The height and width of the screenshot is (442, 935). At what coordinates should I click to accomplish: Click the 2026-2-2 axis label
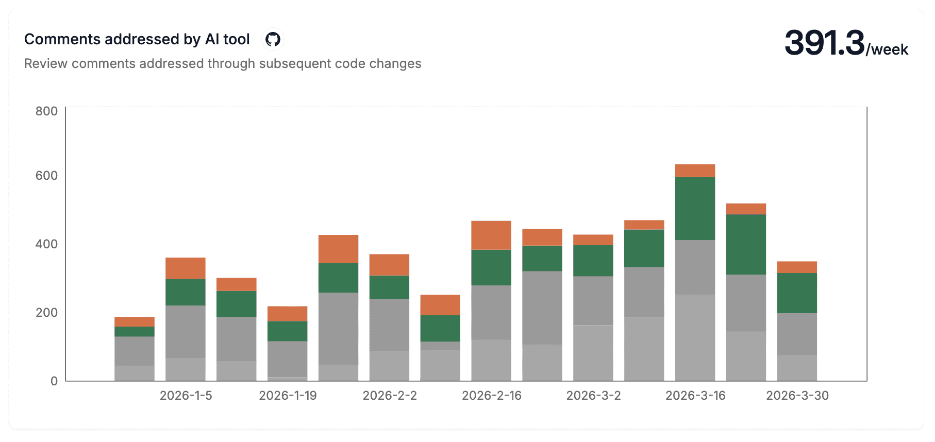[x=390, y=395]
